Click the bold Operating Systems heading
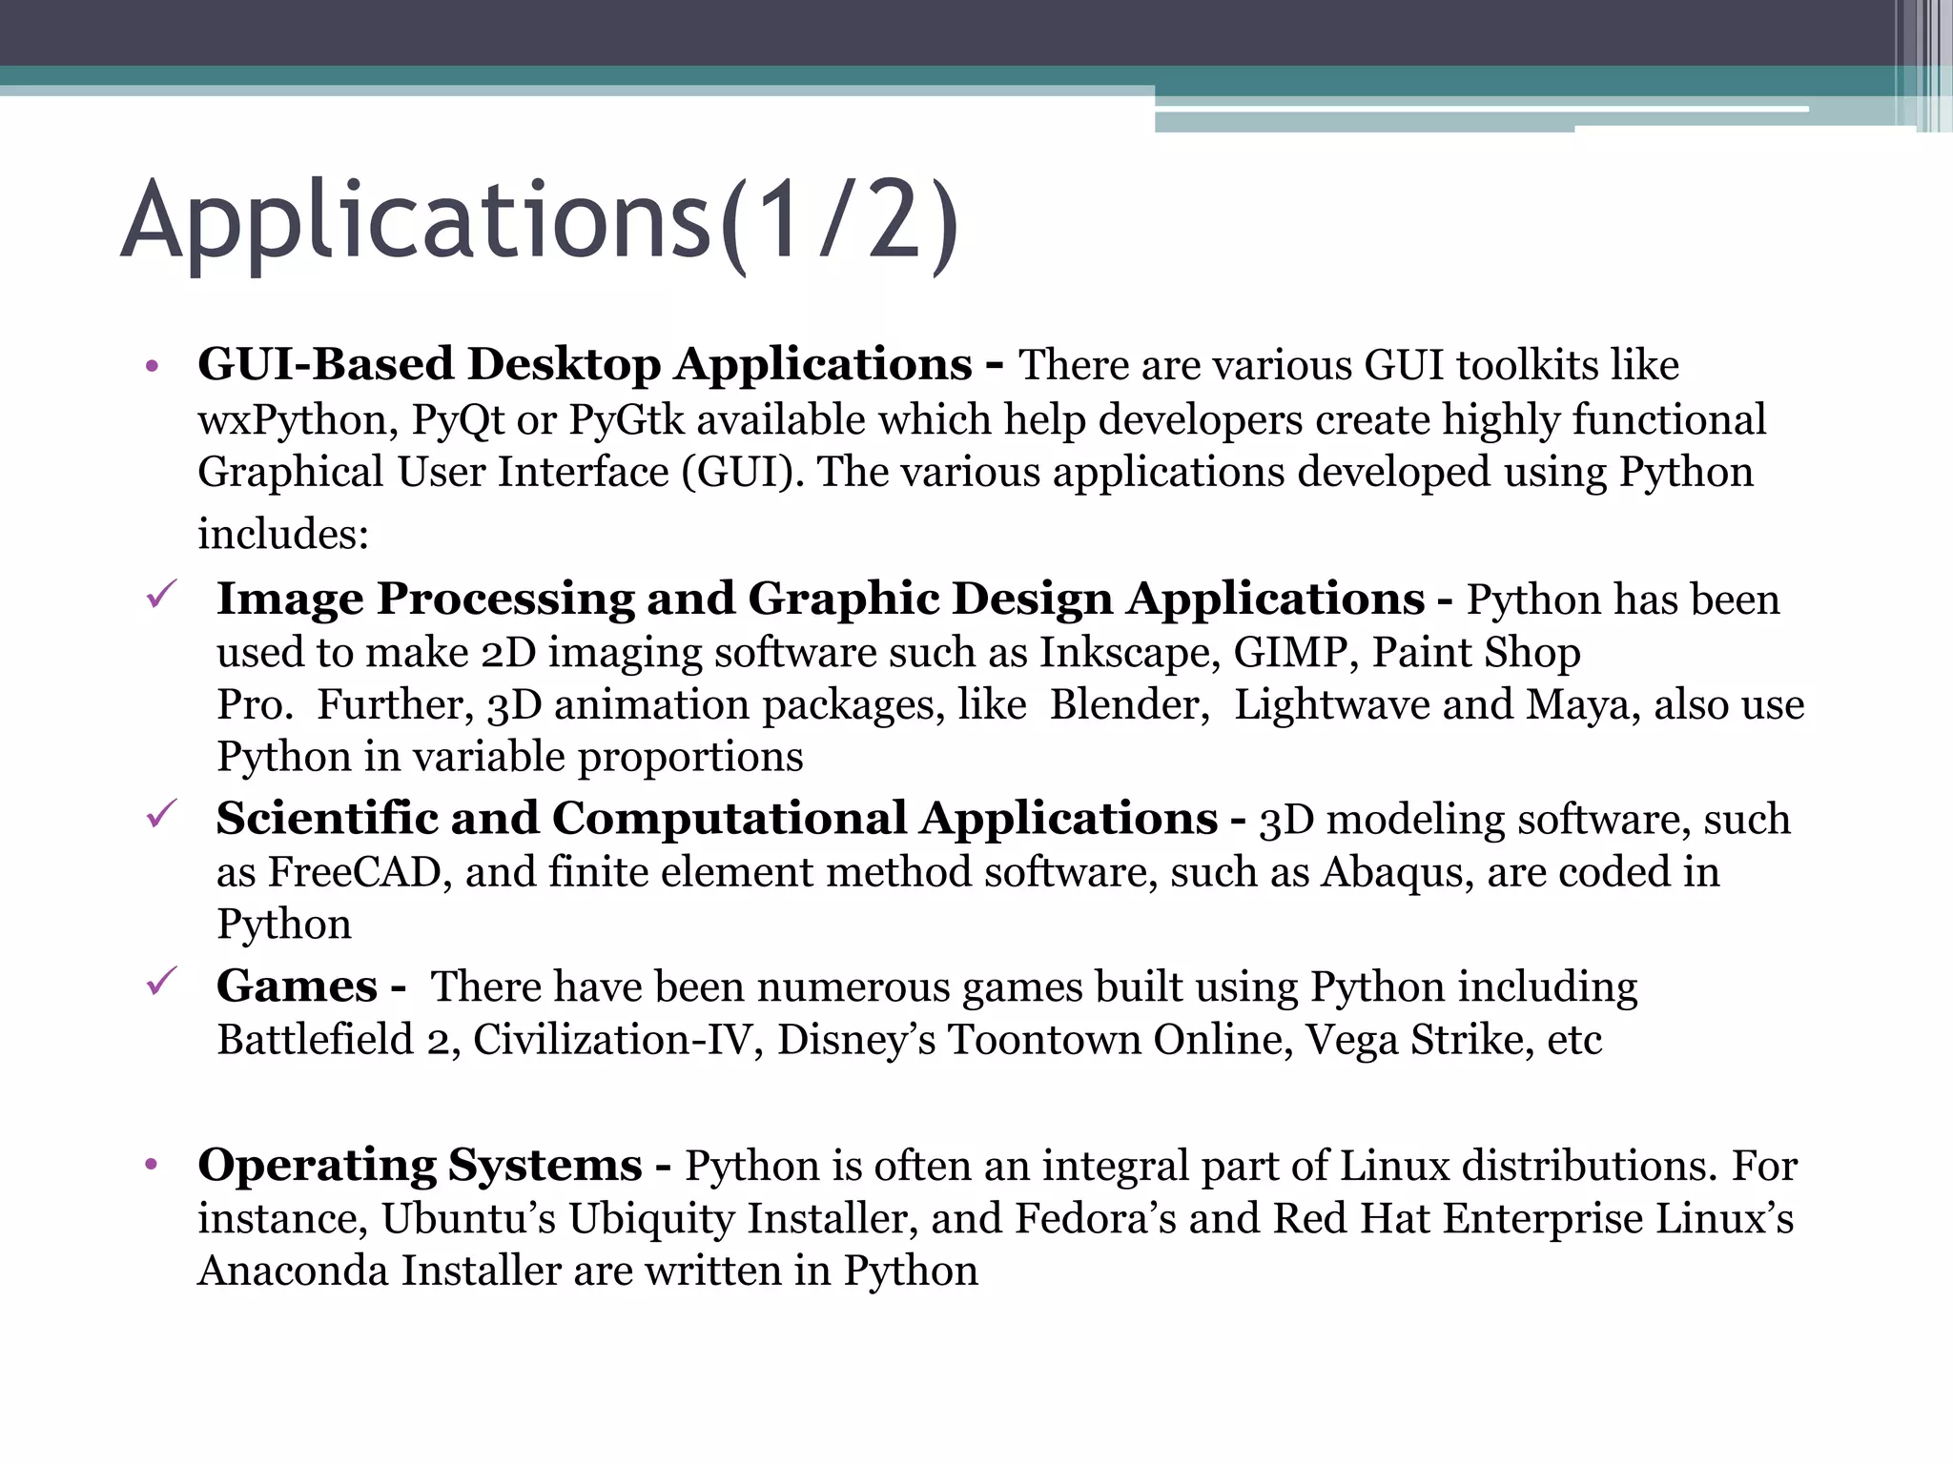The image size is (1953, 1464). click(420, 1165)
